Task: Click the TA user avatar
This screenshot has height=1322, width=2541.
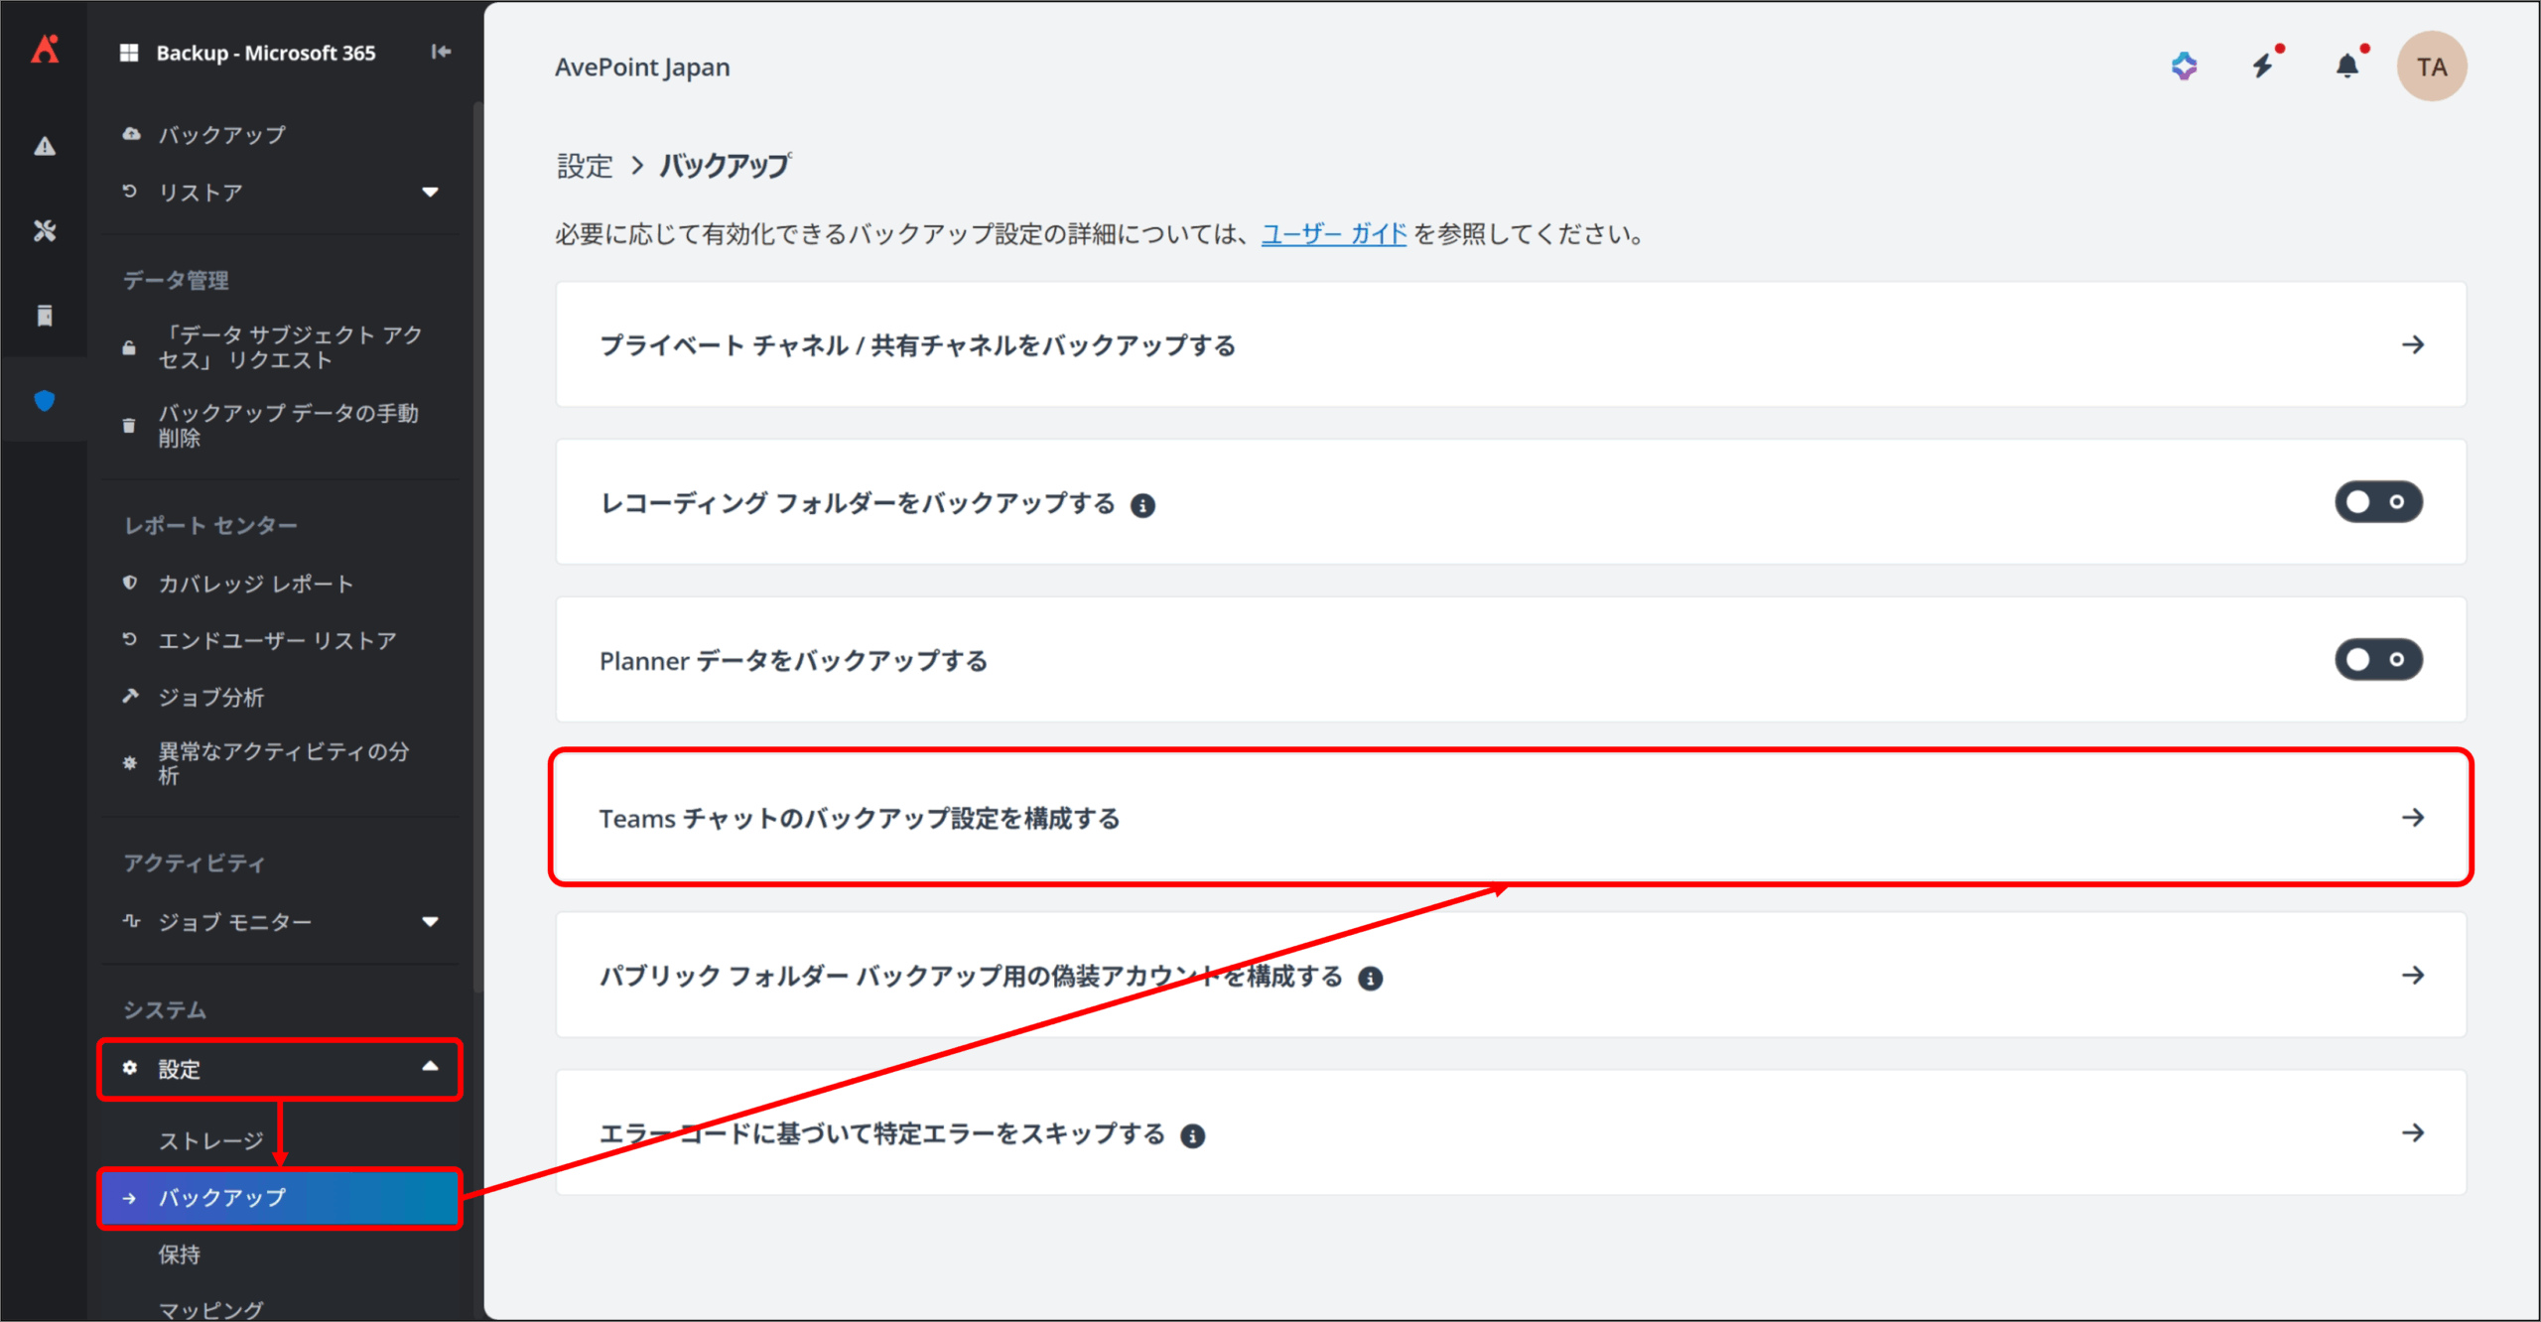Action: pos(2431,66)
